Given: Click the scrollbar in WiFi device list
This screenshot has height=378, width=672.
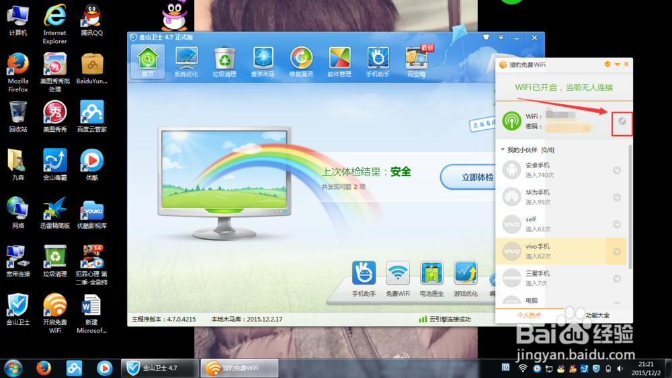Looking at the screenshot, I should pos(630,207).
